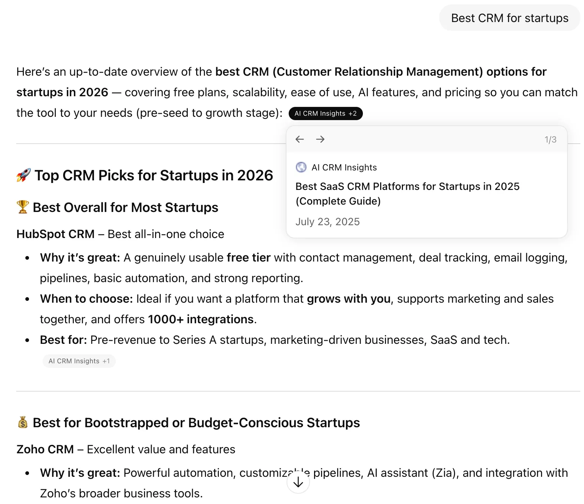Click the 'AI CRM Insights' source name in popup
Screen dimensions: 584x504
pos(344,168)
